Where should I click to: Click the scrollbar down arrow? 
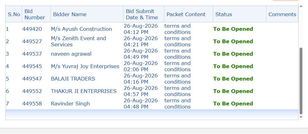[301, 117]
